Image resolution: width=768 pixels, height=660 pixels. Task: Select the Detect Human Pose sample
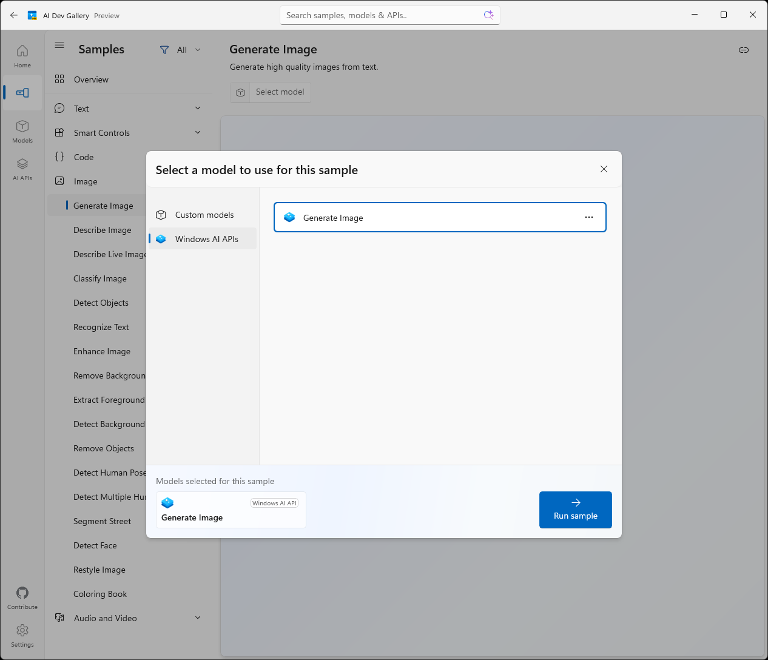pyautogui.click(x=110, y=473)
